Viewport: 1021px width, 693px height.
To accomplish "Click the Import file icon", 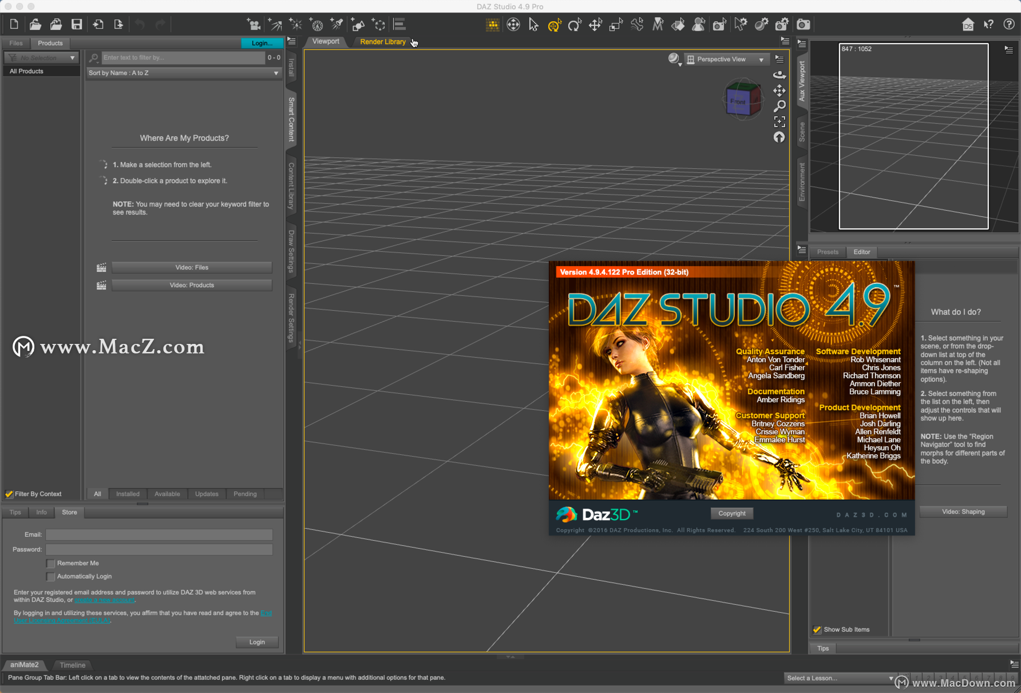I will 98,24.
